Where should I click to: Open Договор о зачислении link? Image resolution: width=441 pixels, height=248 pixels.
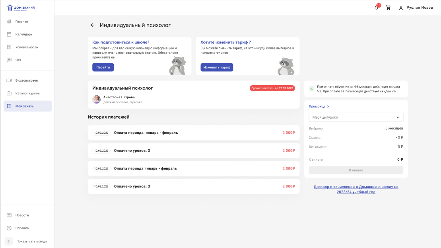356,189
